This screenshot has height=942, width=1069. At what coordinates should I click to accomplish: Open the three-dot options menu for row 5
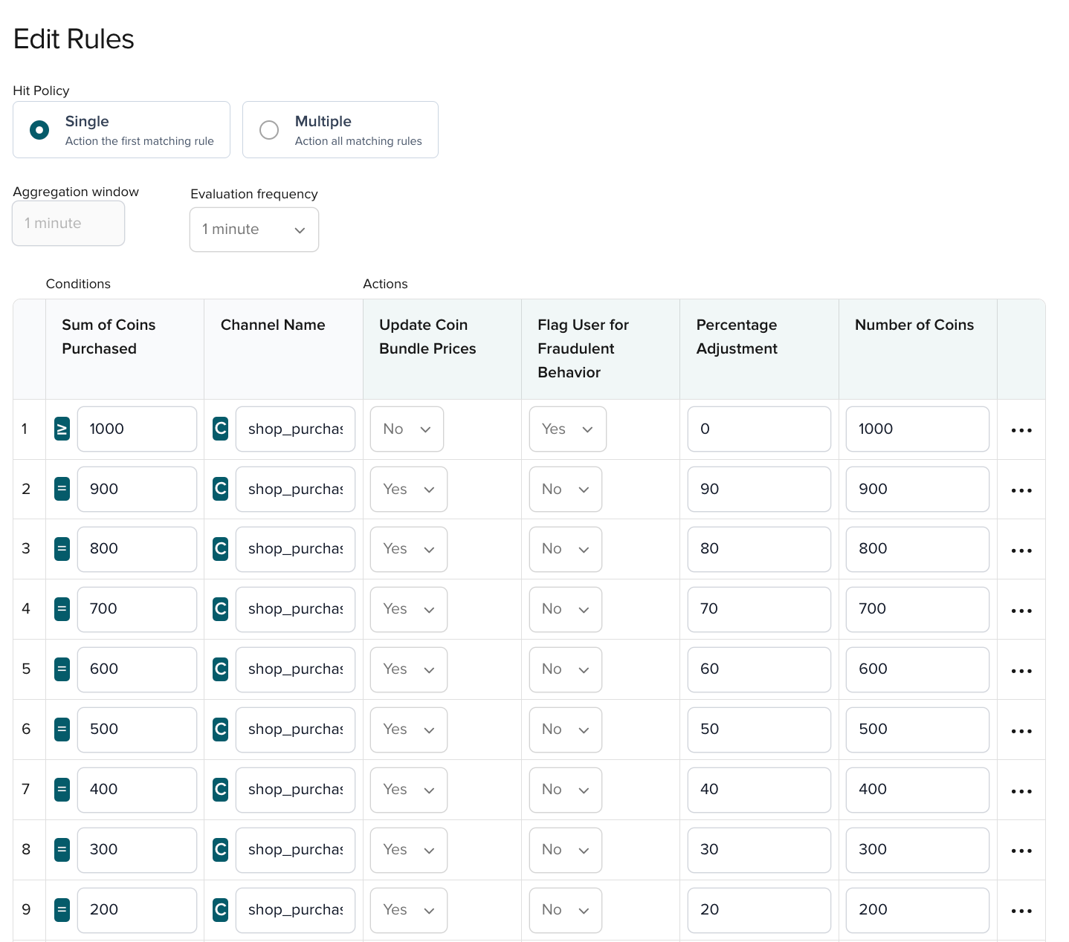[x=1021, y=670]
